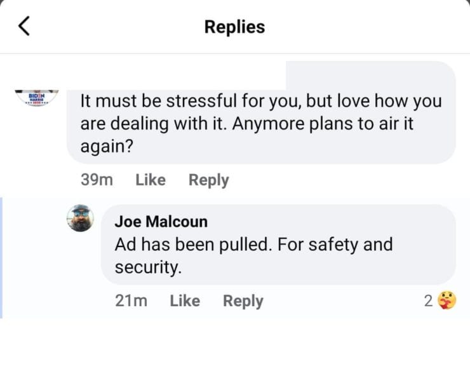The height and width of the screenshot is (378, 470).
Task: Tap the blank header space right of Replies
Action: [x=368, y=27]
